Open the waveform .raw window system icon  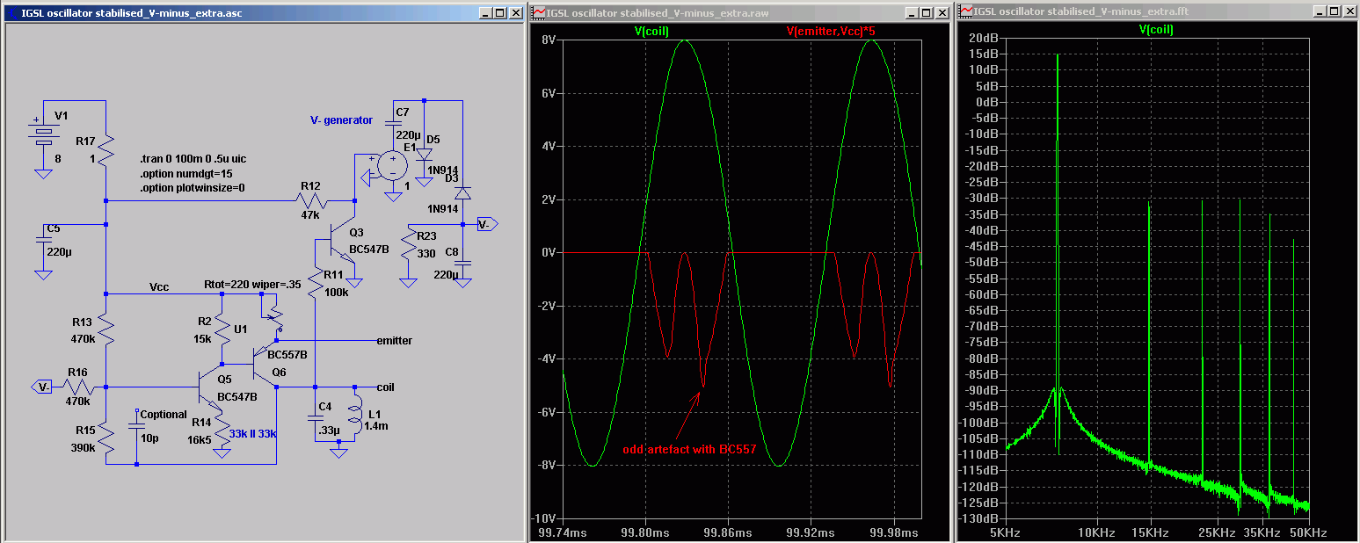538,13
